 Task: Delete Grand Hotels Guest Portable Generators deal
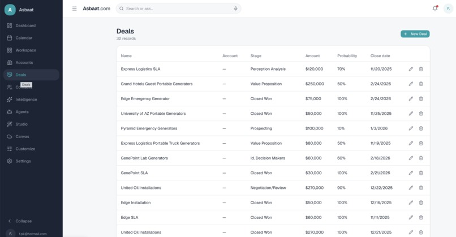(421, 84)
